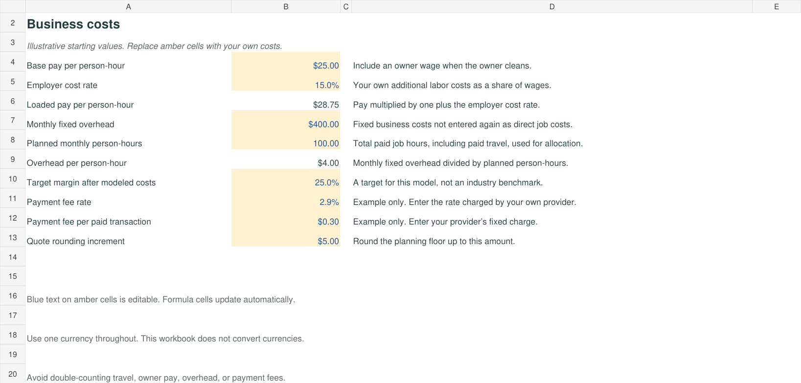Select column B header

point(286,6)
